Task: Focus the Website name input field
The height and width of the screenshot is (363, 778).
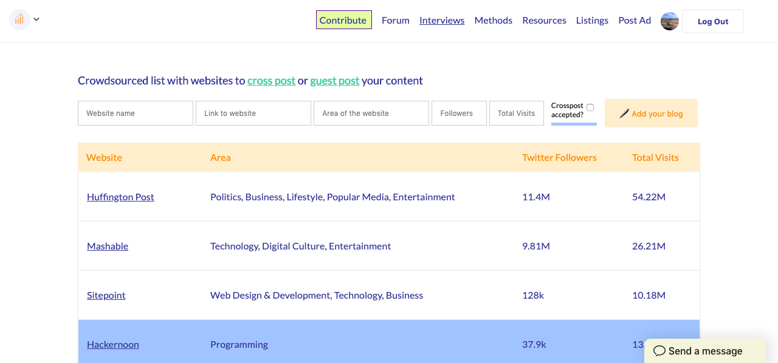Action: pyautogui.click(x=136, y=114)
